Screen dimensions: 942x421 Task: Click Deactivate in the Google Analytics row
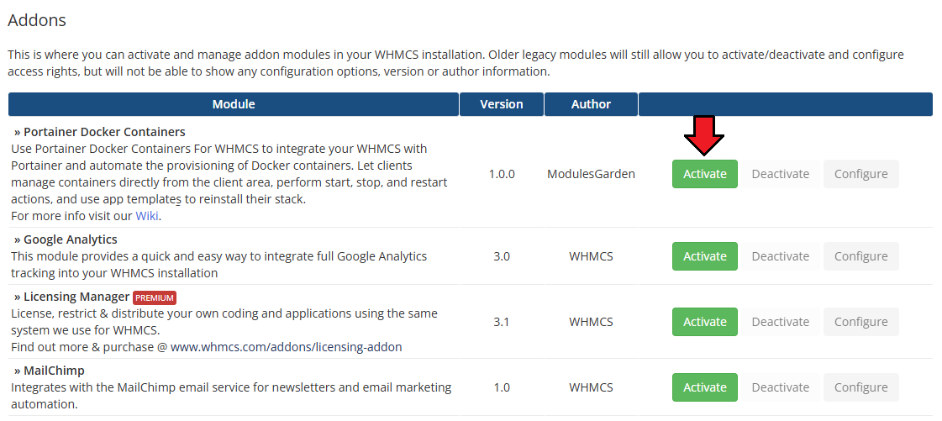click(781, 256)
